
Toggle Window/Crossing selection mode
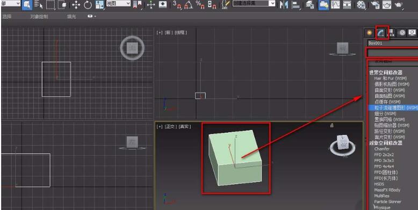point(62,4)
